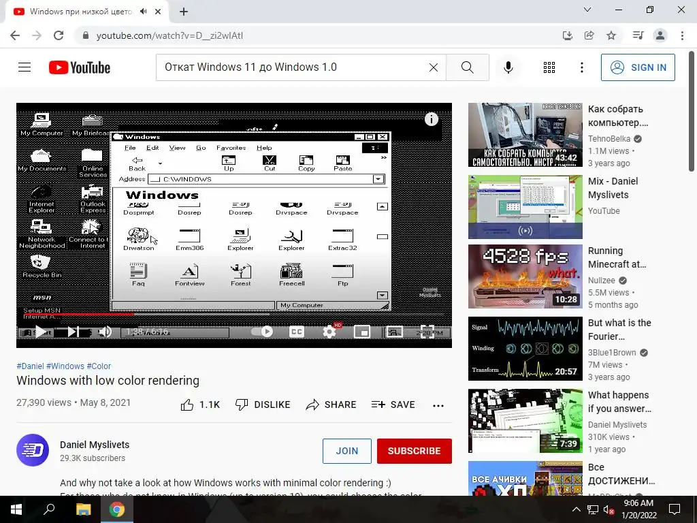Click the Sign In button
This screenshot has width=697, height=523.
[638, 67]
